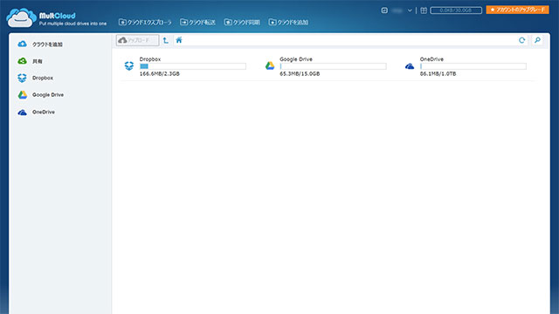
Task: Click the task list icon in header
Action: (x=384, y=10)
